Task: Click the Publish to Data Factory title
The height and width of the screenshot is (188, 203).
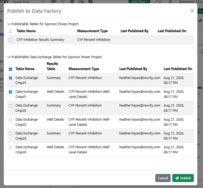Action: point(34,11)
